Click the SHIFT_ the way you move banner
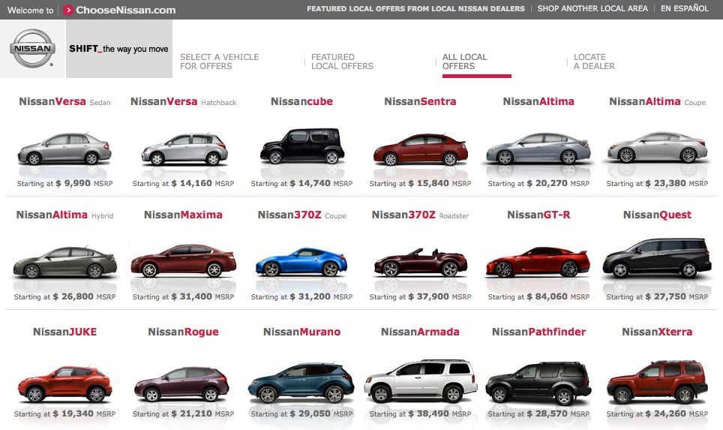 pyautogui.click(x=119, y=49)
